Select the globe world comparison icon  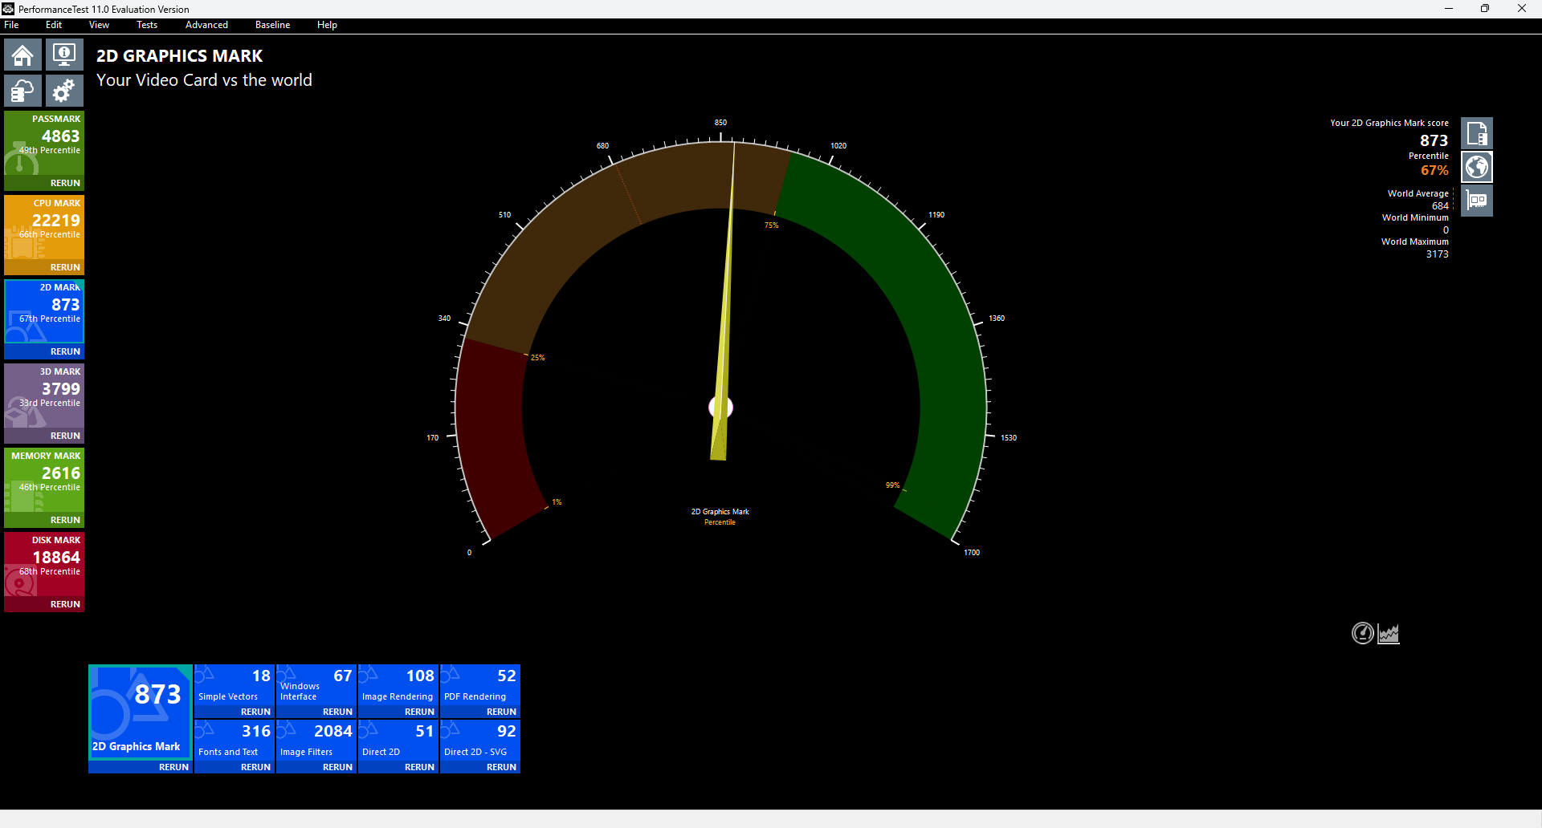(x=1476, y=167)
